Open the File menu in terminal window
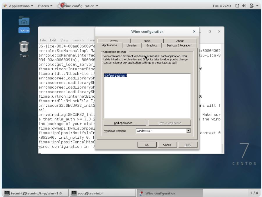The height and width of the screenshot is (197, 262). [43, 40]
